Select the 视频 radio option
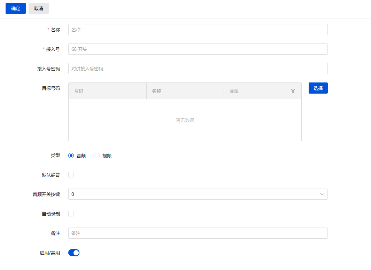The height and width of the screenshot is (270, 371). point(97,156)
